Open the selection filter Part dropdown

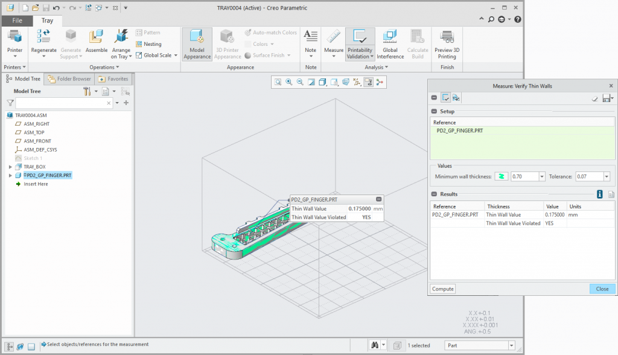[511, 345]
